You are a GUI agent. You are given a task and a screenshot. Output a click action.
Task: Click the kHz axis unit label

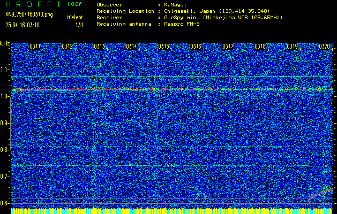pos(5,43)
